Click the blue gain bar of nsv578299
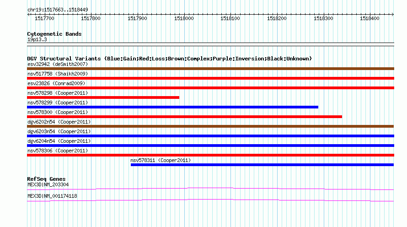Viewport: 407px width, 227px height. [172, 107]
